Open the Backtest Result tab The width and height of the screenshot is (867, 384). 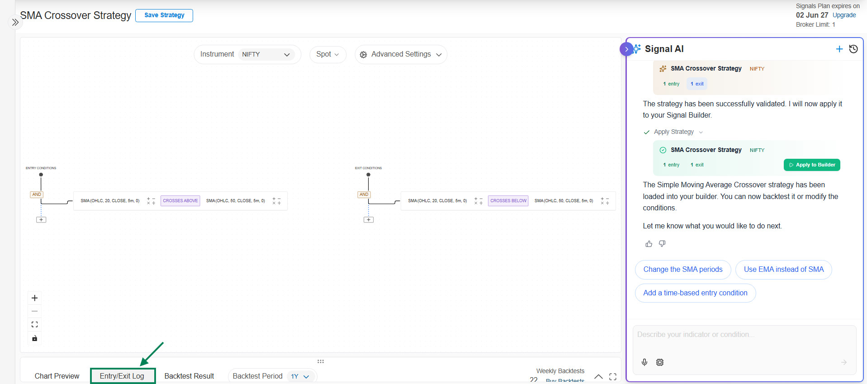click(189, 376)
